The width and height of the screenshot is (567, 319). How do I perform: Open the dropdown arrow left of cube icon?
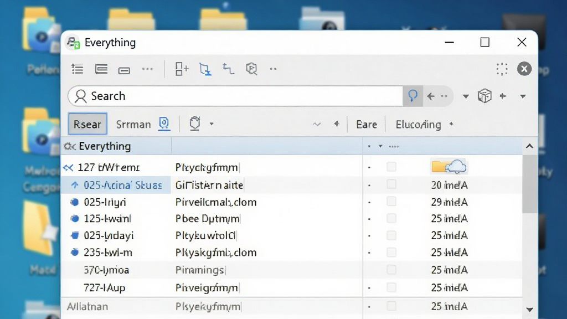pyautogui.click(x=465, y=96)
